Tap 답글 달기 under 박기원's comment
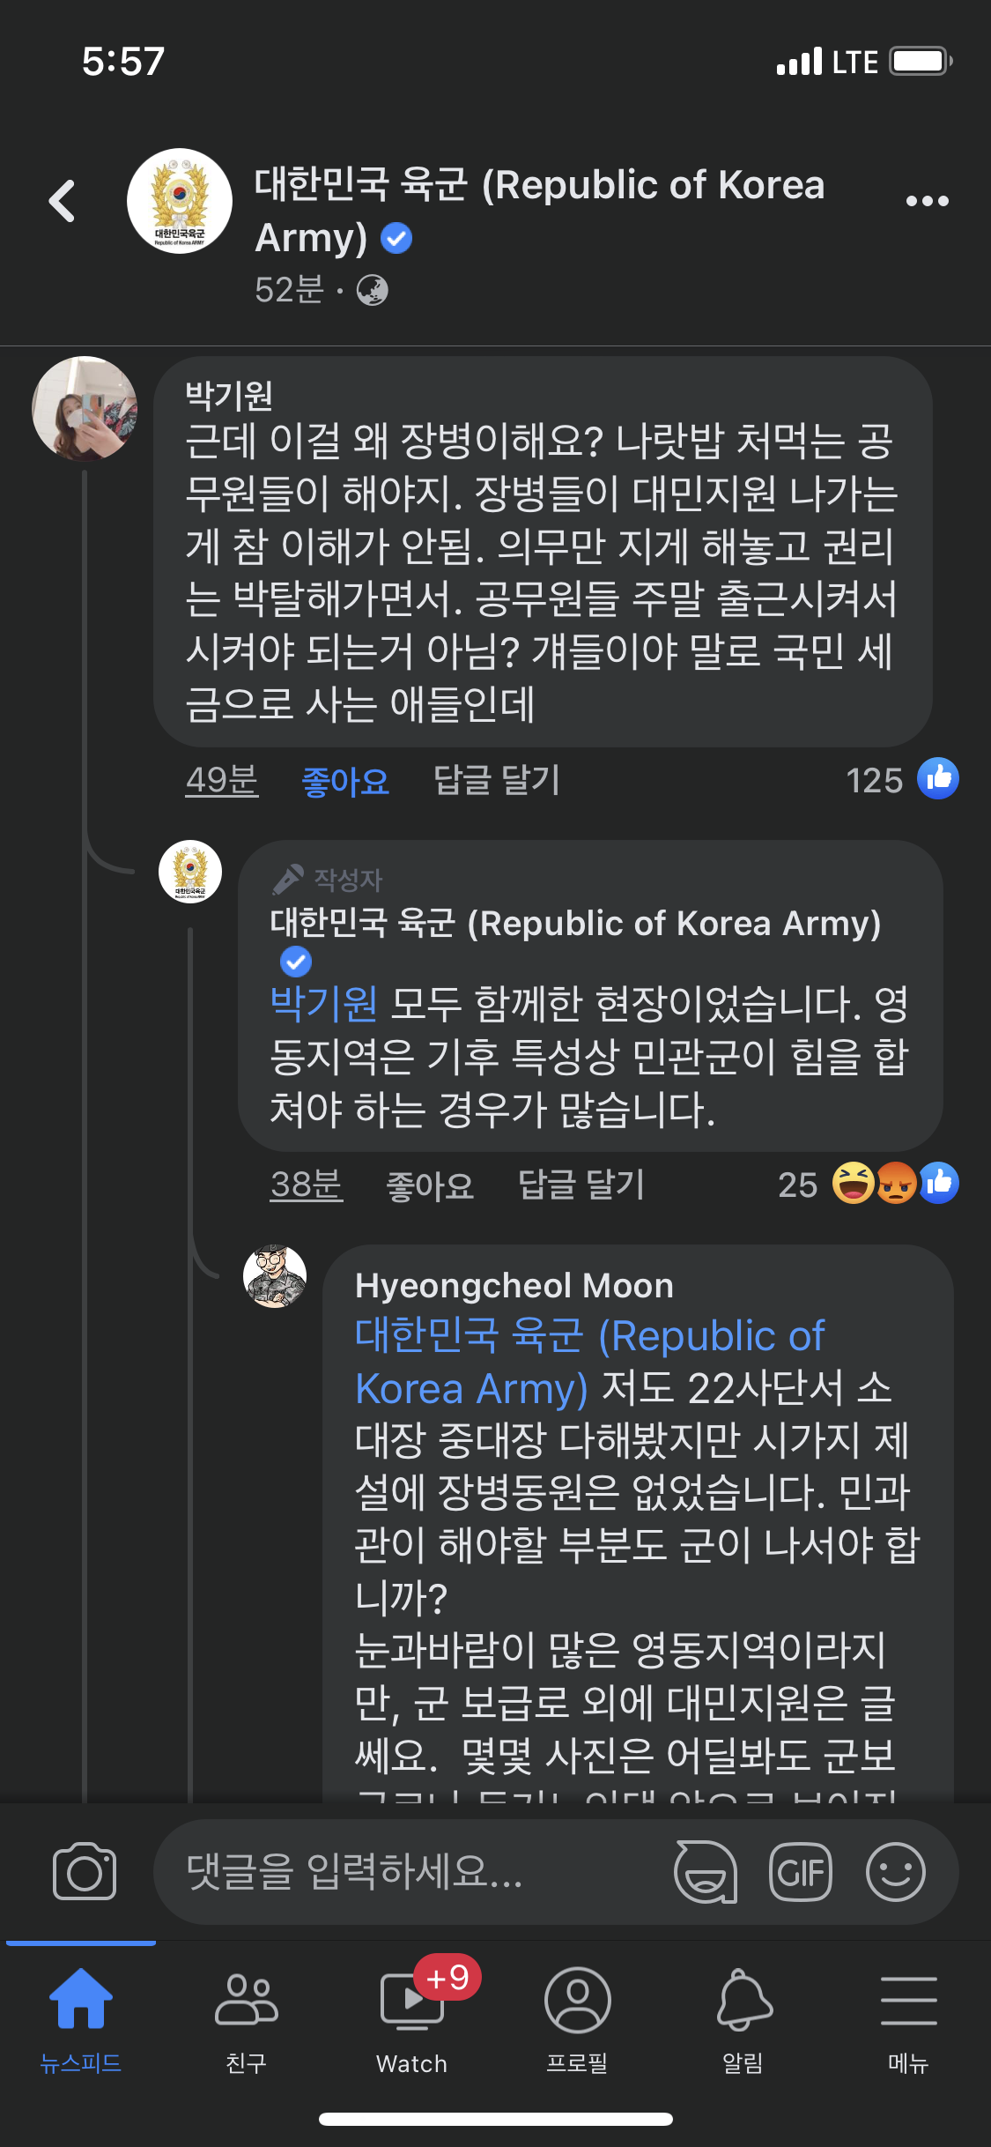Image resolution: width=991 pixels, height=2147 pixels. pos(497,781)
